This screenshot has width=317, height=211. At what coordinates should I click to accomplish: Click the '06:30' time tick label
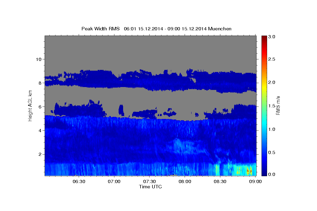(x=79, y=181)
